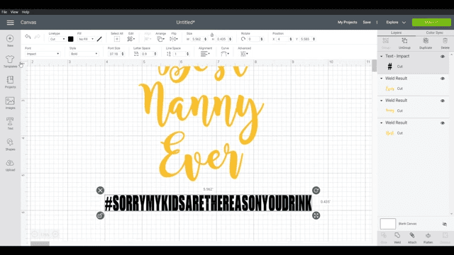Click the Rotate value field

pos(255,39)
